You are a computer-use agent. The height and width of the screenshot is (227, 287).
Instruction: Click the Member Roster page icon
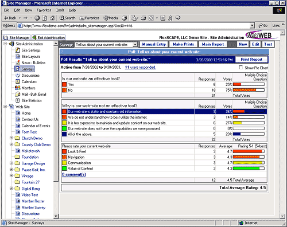pos(18,201)
